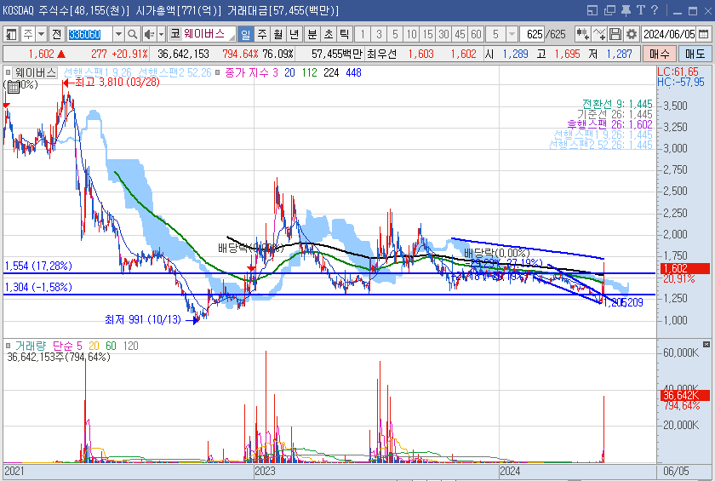This screenshot has height=481, width=715.
Task: Open the calendar date picker icon
Action: pos(704,34)
